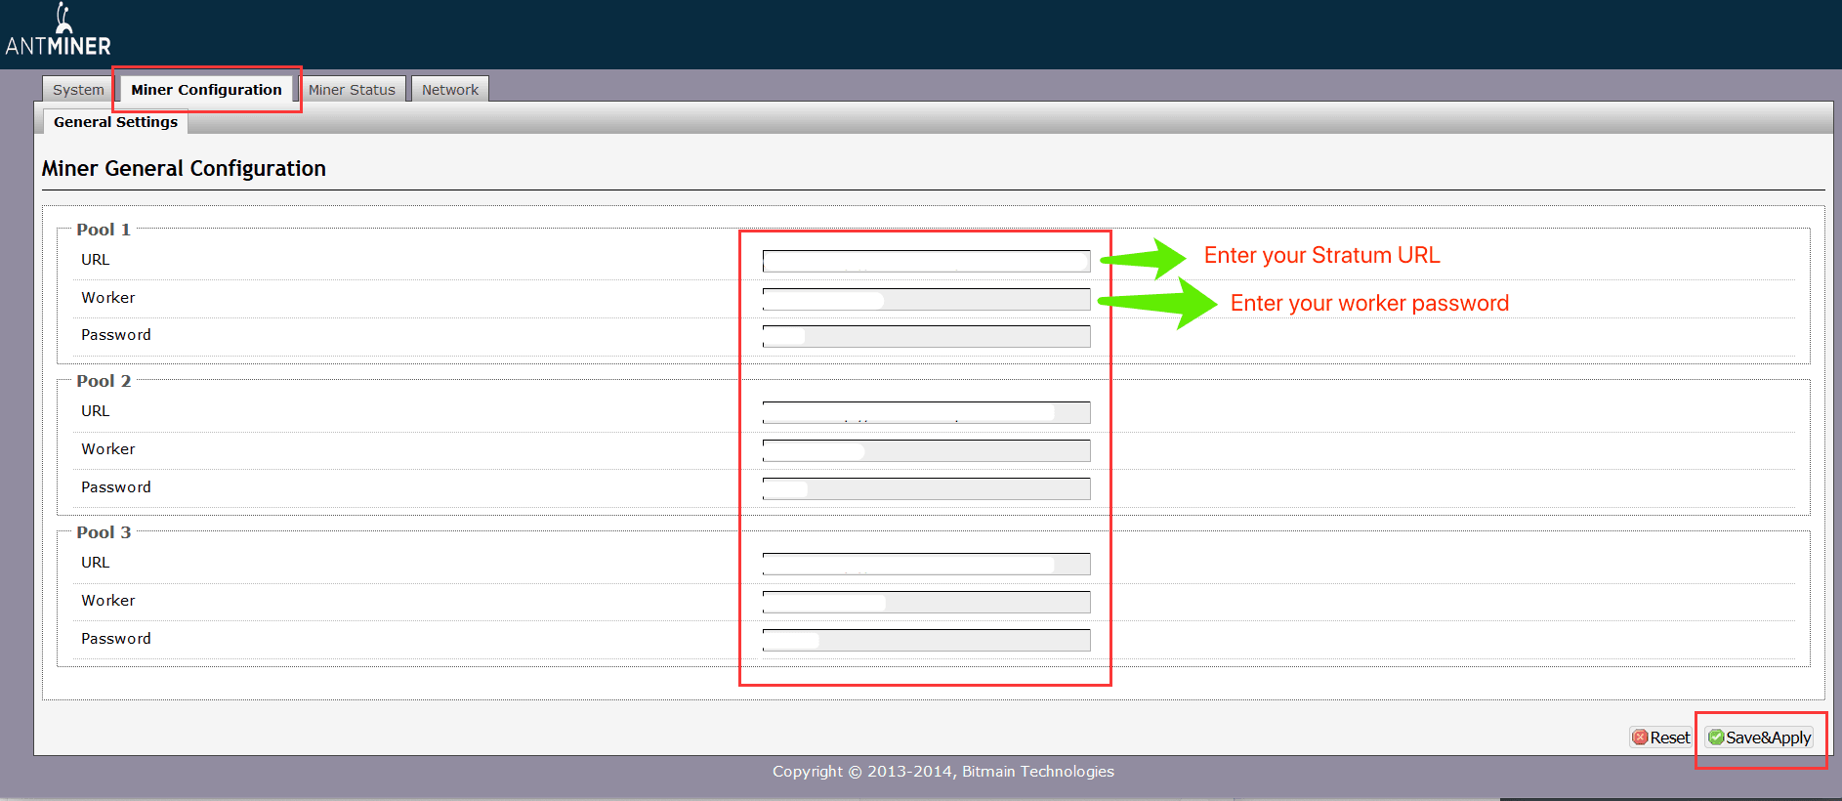Click the Pool 3 Password field
This screenshot has height=801, width=1842.
(x=926, y=640)
